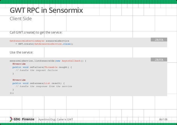This screenshot has width=177, height=125.
Task: Click the 'onFailure(Throwable caught)' method line
Action: click(42, 67)
